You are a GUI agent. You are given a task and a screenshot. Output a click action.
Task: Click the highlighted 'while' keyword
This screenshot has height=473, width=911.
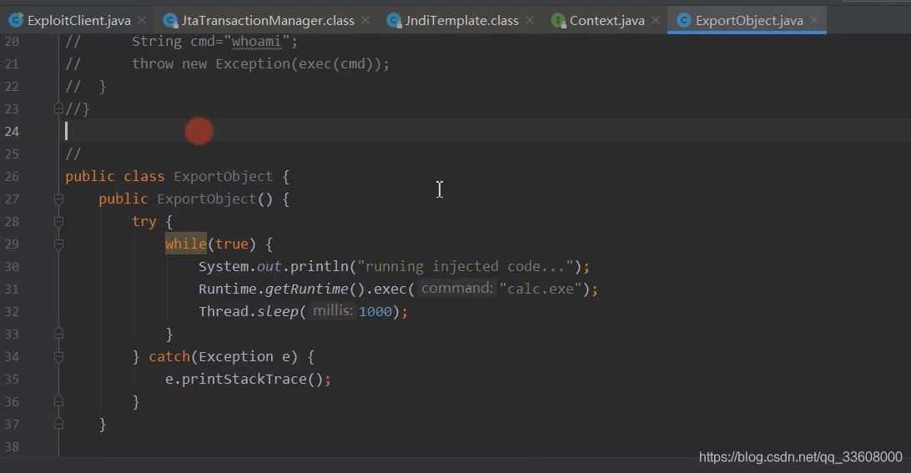[x=185, y=244]
